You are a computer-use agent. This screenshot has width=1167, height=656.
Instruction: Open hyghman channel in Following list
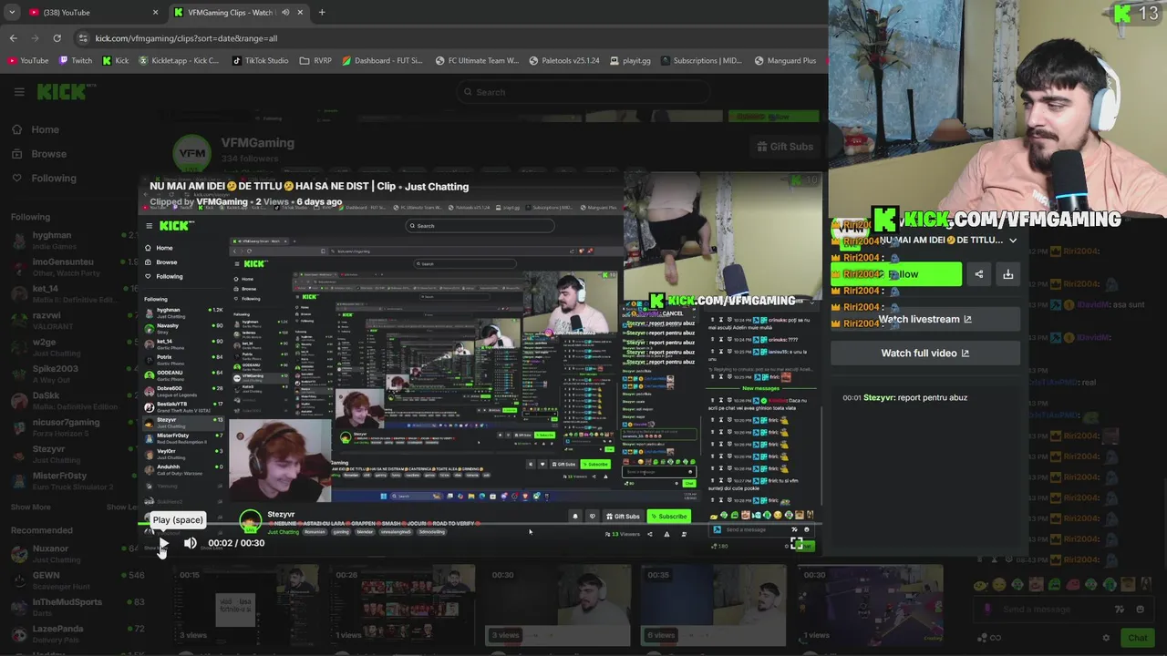pos(76,240)
